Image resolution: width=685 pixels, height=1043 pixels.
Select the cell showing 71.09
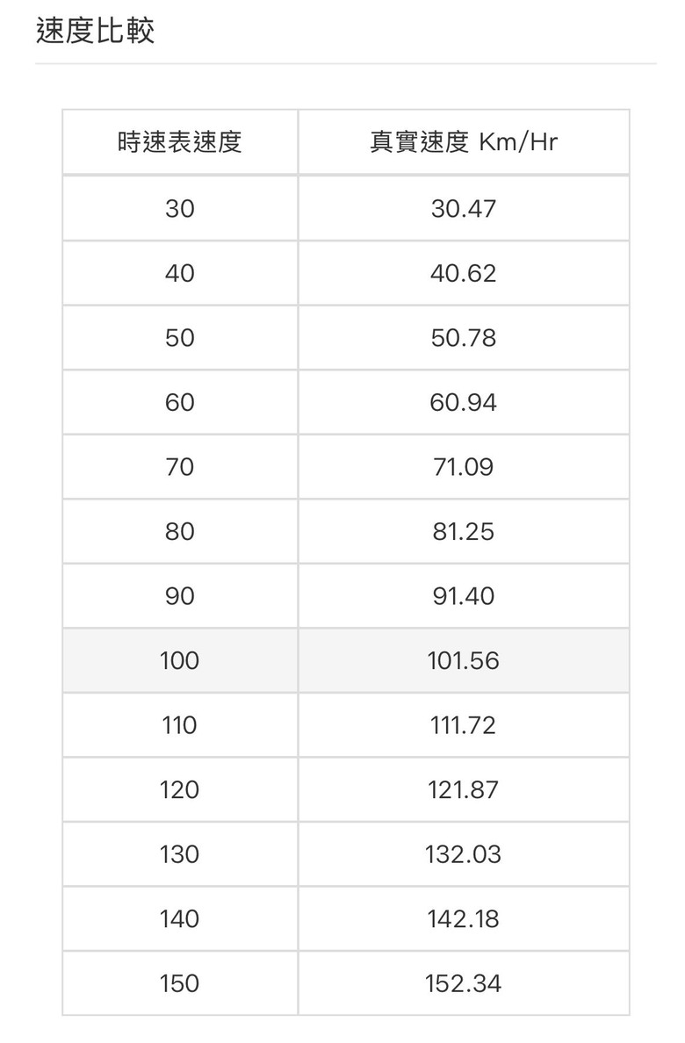click(464, 467)
